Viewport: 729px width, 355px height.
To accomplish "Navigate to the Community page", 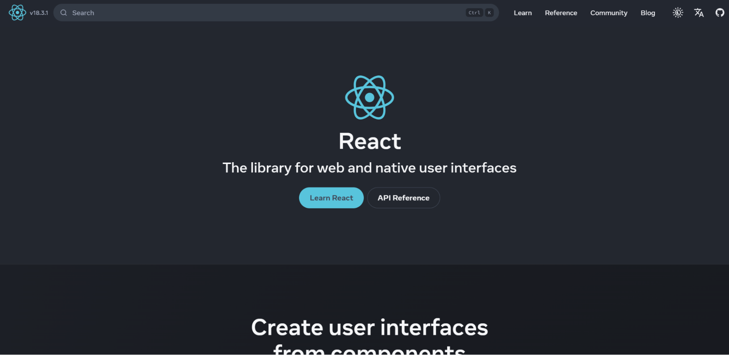I will click(608, 12).
